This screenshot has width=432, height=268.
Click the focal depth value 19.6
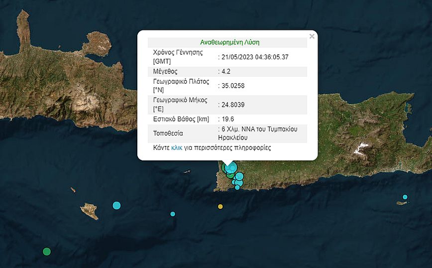click(229, 119)
